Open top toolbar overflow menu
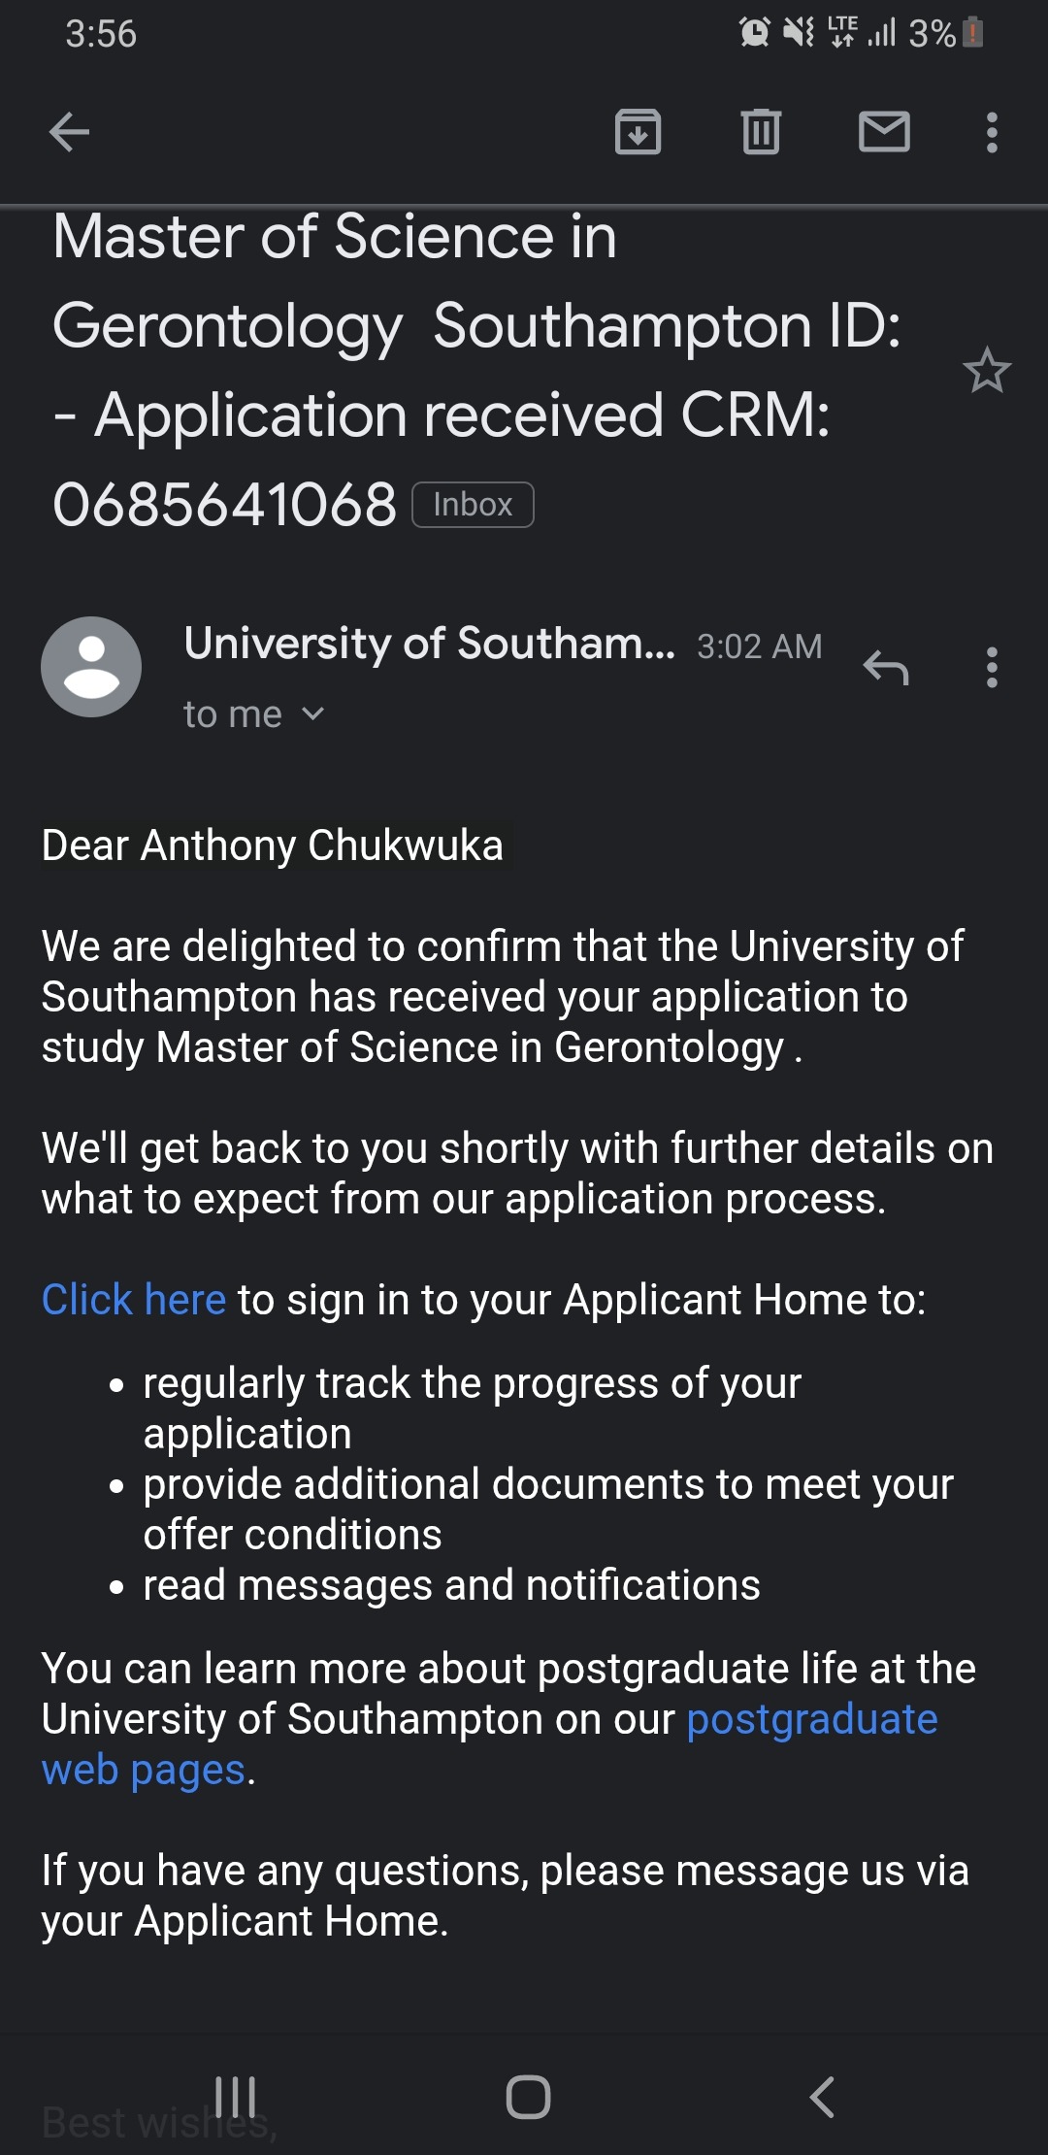 (x=991, y=132)
